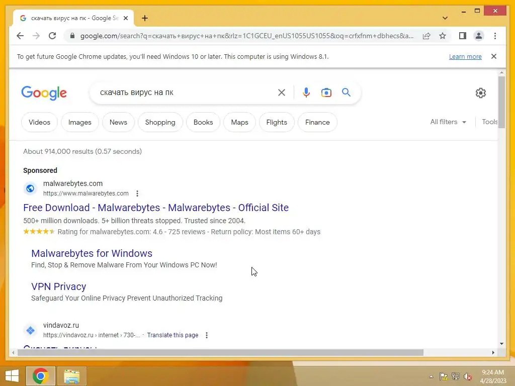515x386 pixels.
Task: Open the Free Download Malwarebytes Official Site link
Action: pos(156,208)
